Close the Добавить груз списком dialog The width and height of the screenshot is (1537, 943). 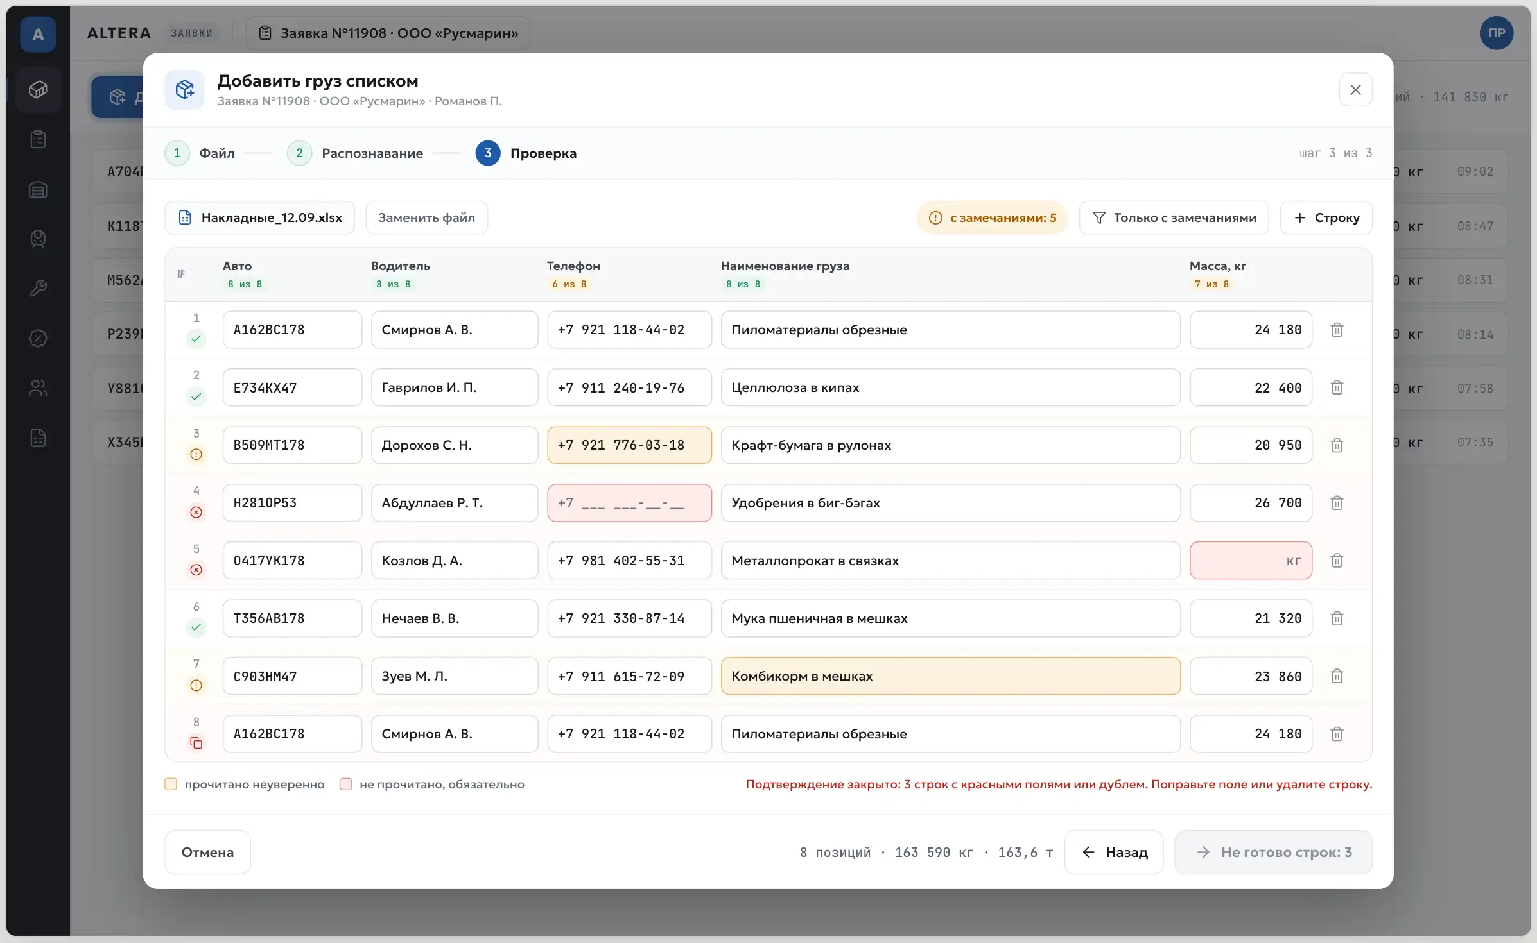pos(1355,90)
